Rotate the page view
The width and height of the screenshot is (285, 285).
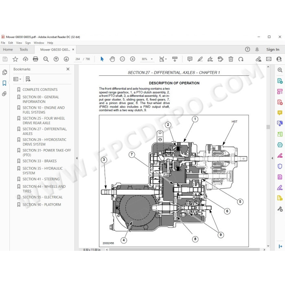point(241,59)
